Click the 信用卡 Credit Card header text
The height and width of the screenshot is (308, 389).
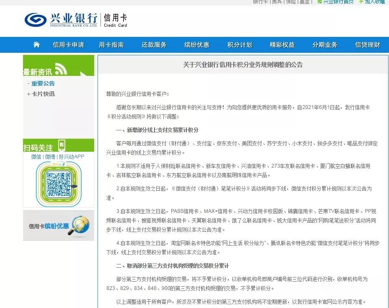[116, 21]
